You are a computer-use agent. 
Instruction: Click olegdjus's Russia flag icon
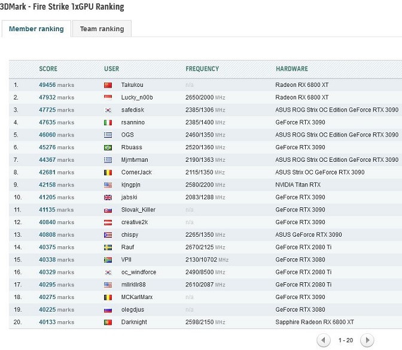[x=108, y=310]
